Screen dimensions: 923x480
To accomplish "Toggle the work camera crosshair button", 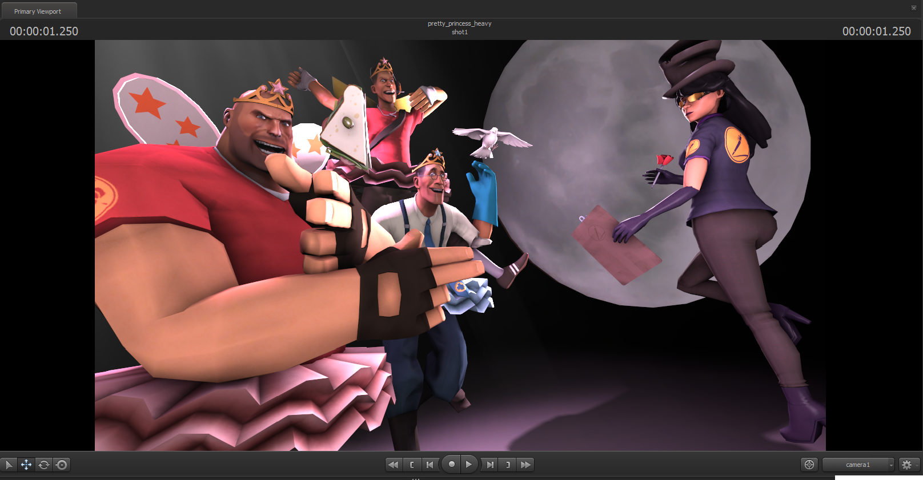I will pos(809,465).
